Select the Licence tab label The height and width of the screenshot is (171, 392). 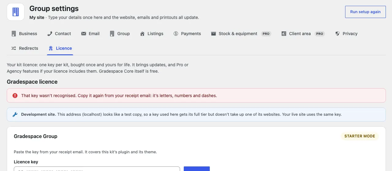coord(64,48)
